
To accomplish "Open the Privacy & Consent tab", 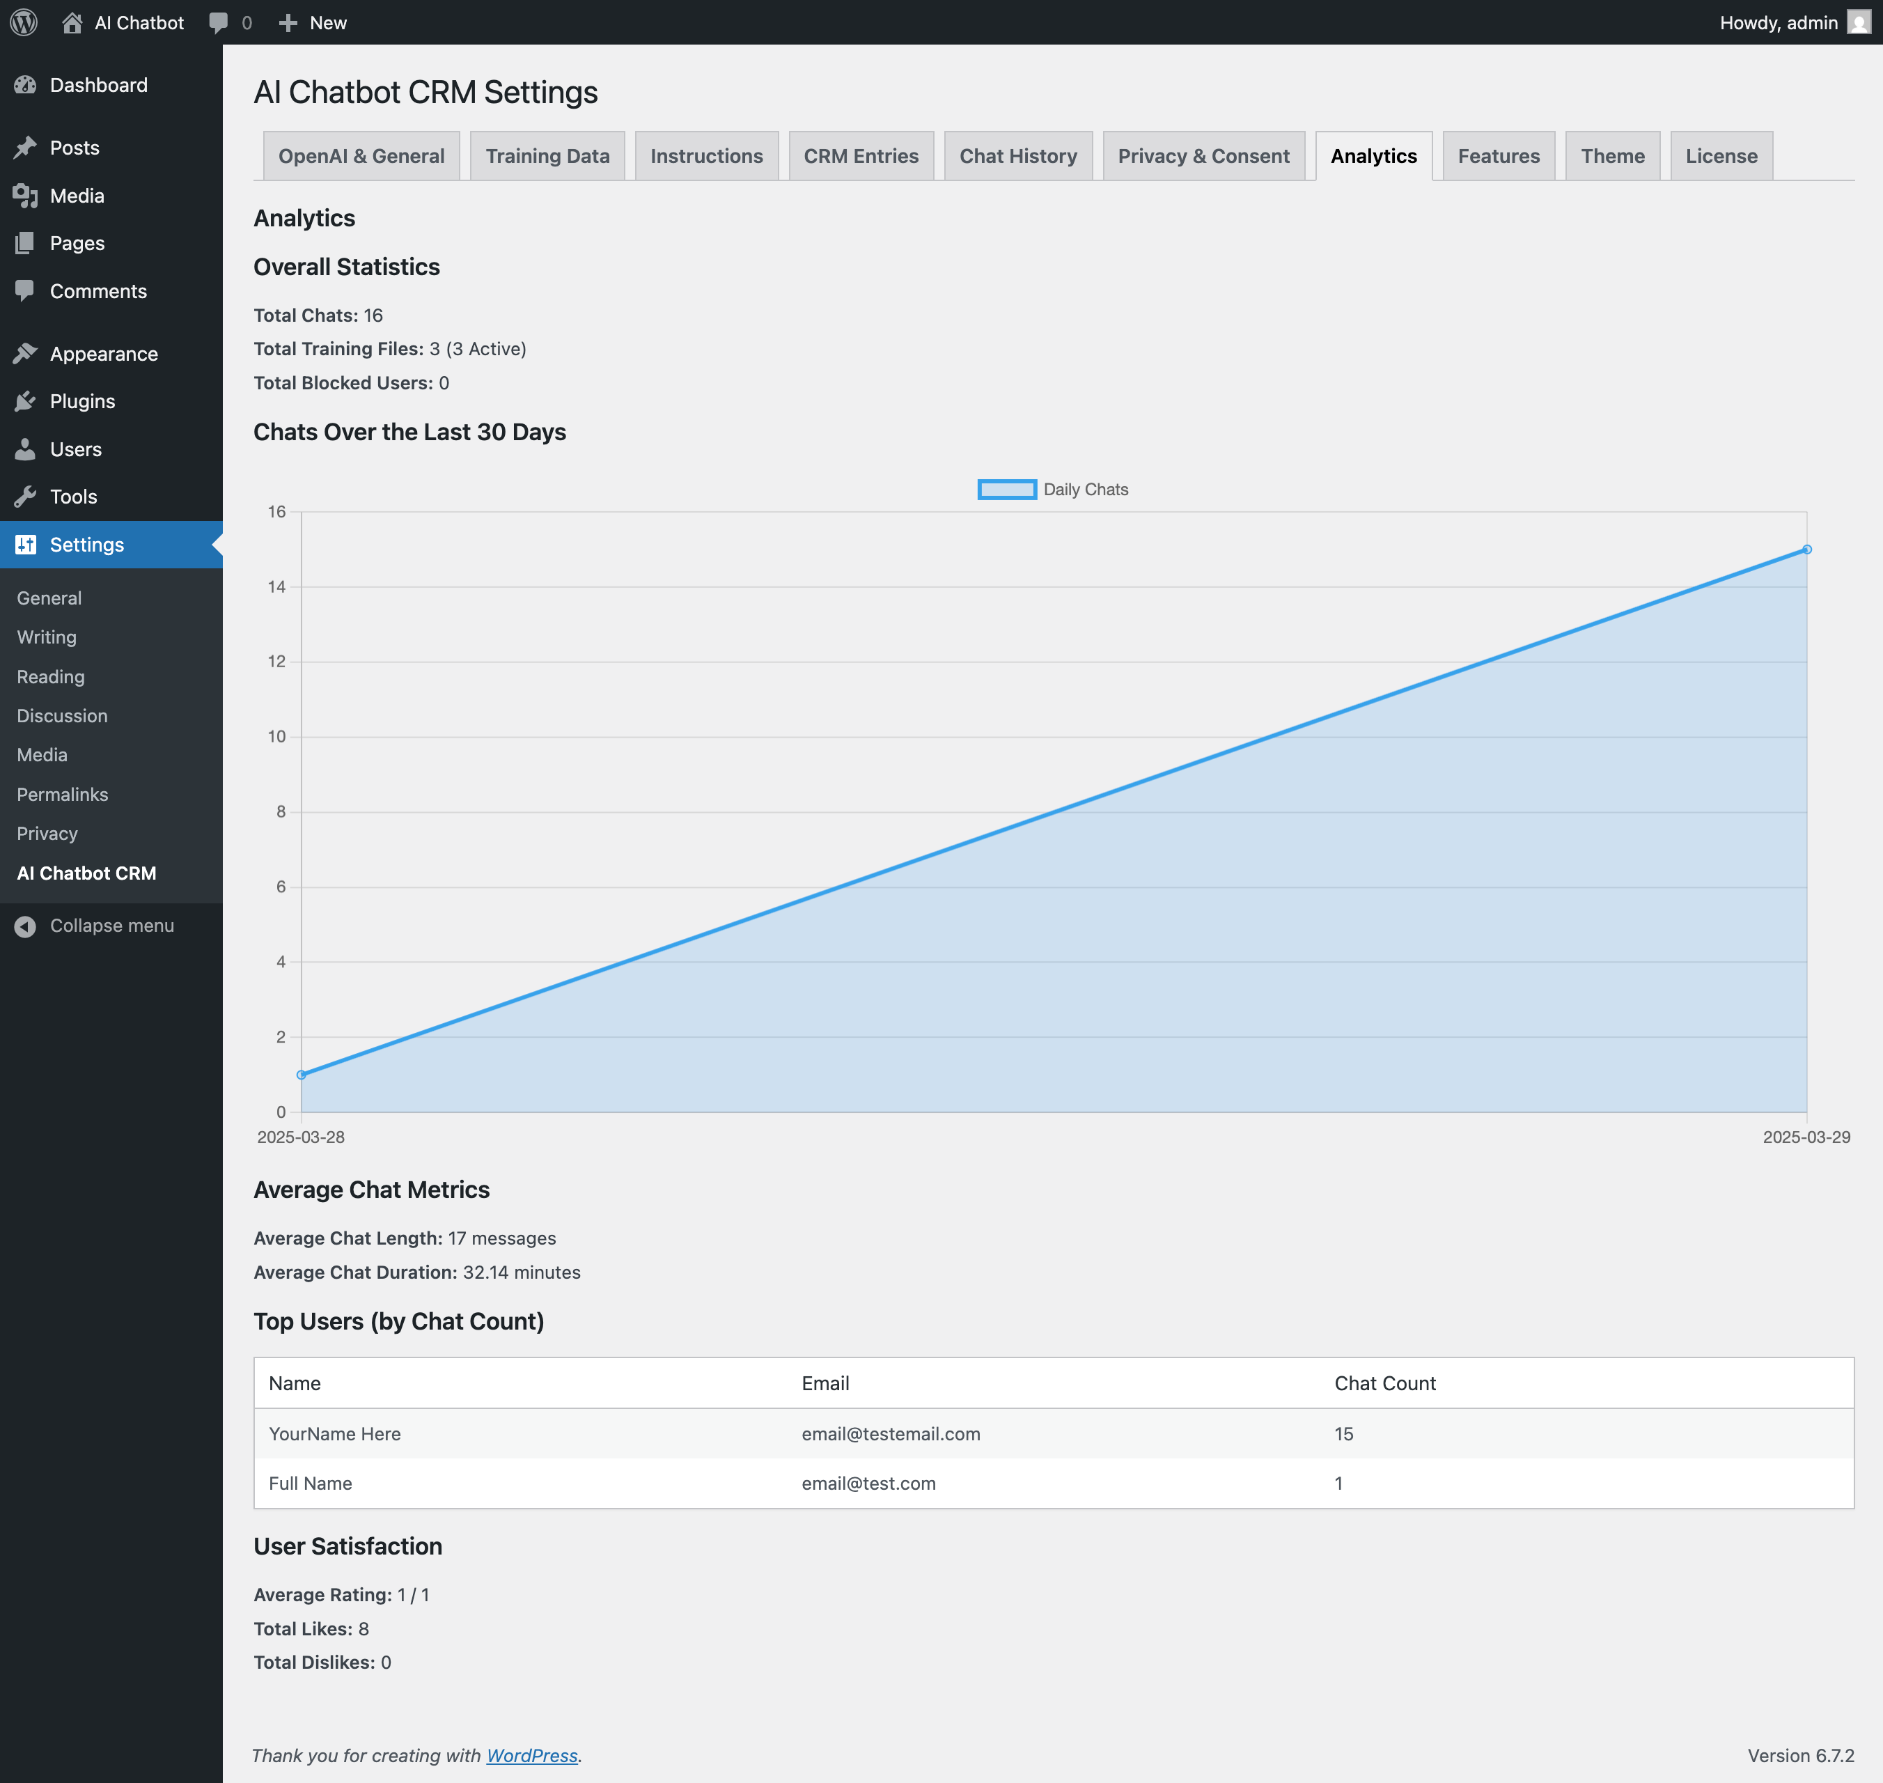I will click(x=1203, y=156).
